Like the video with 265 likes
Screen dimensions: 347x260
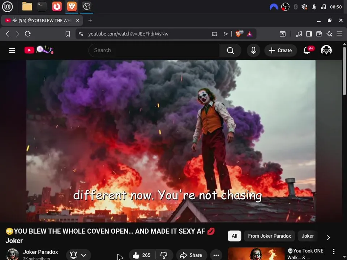pyautogui.click(x=142, y=255)
